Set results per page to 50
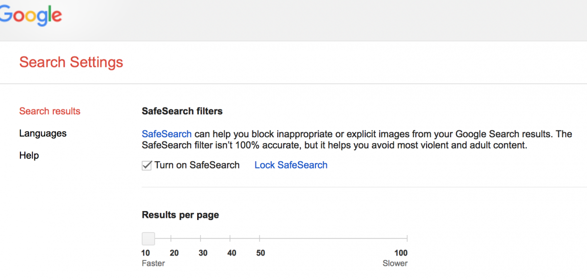This screenshot has width=587, height=279. (x=259, y=238)
